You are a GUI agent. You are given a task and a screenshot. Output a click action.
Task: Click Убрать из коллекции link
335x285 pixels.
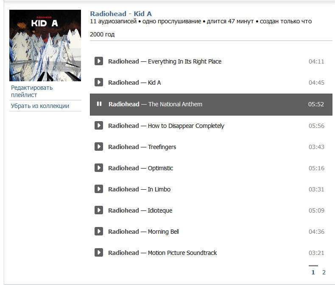[40, 106]
